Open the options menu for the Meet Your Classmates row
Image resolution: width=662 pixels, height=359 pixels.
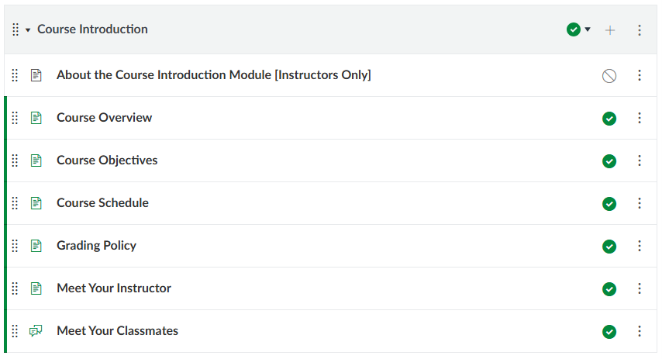click(640, 331)
